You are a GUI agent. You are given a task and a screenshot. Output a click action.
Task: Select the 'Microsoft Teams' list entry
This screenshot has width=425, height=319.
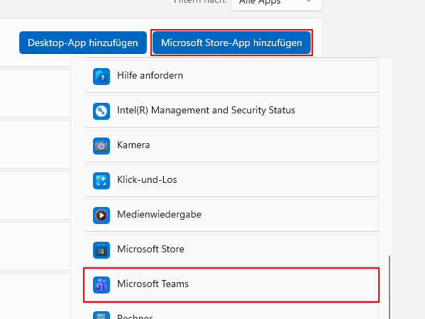[232, 285]
